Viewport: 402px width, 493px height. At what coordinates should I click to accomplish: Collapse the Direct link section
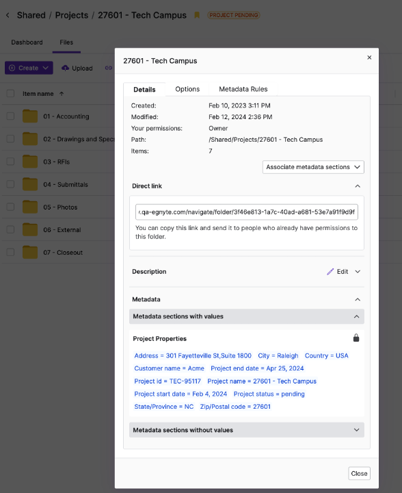click(x=358, y=186)
